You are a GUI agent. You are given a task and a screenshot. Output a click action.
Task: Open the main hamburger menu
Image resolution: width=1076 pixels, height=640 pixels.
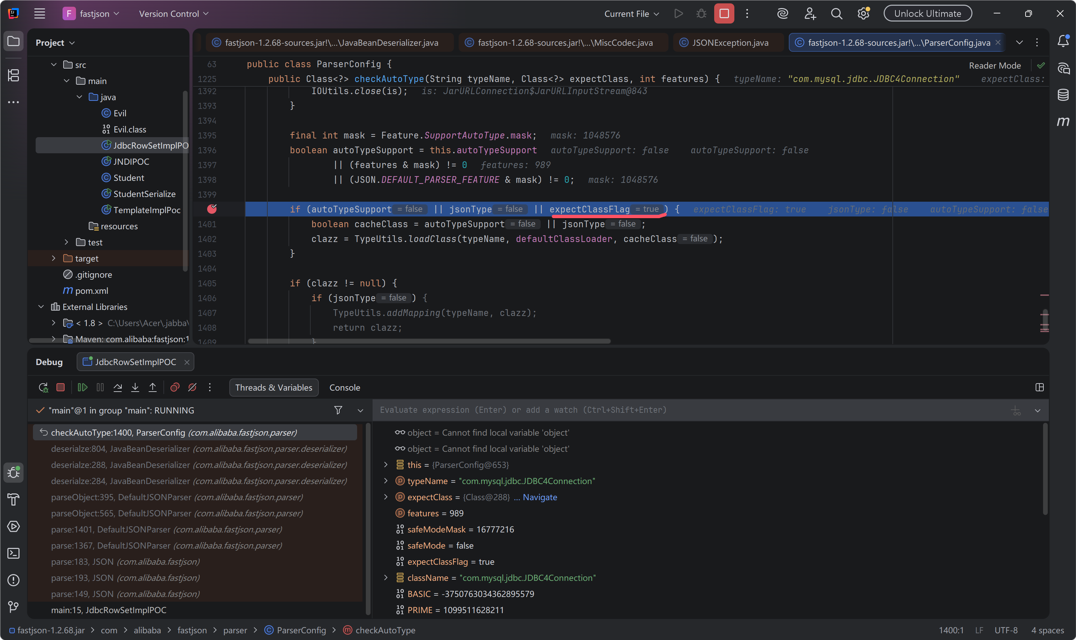[x=40, y=14]
